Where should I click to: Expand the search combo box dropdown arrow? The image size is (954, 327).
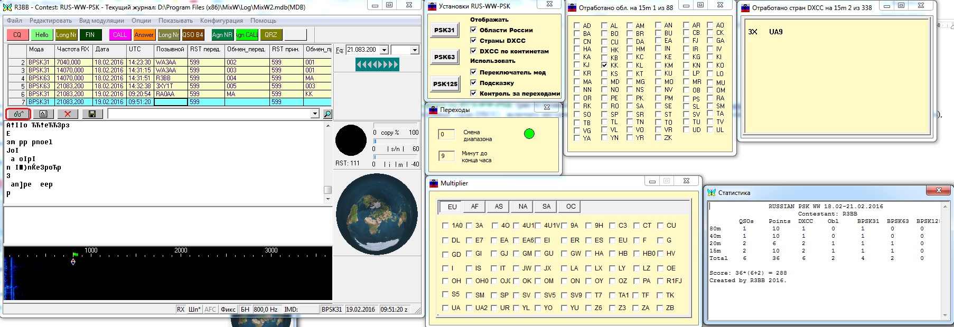(x=315, y=114)
